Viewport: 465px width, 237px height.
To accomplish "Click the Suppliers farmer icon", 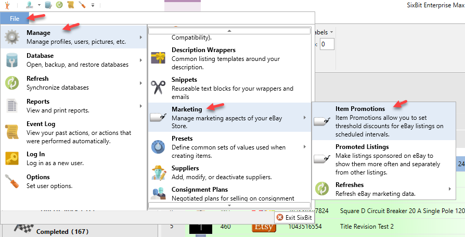I will (158, 172).
